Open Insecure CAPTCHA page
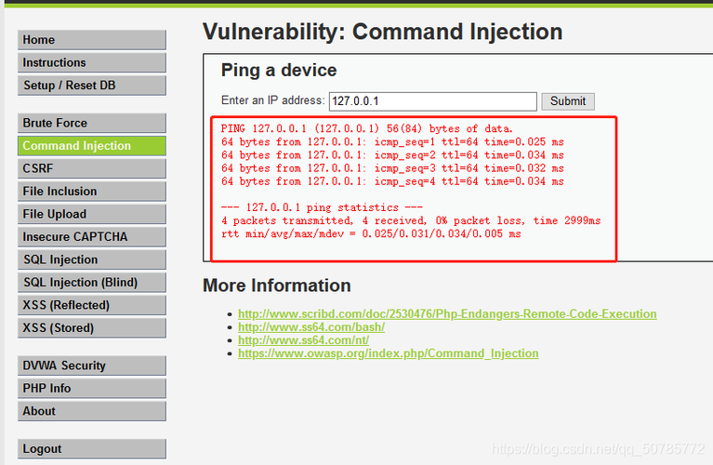Screen dimensions: 713x465 click(92, 237)
